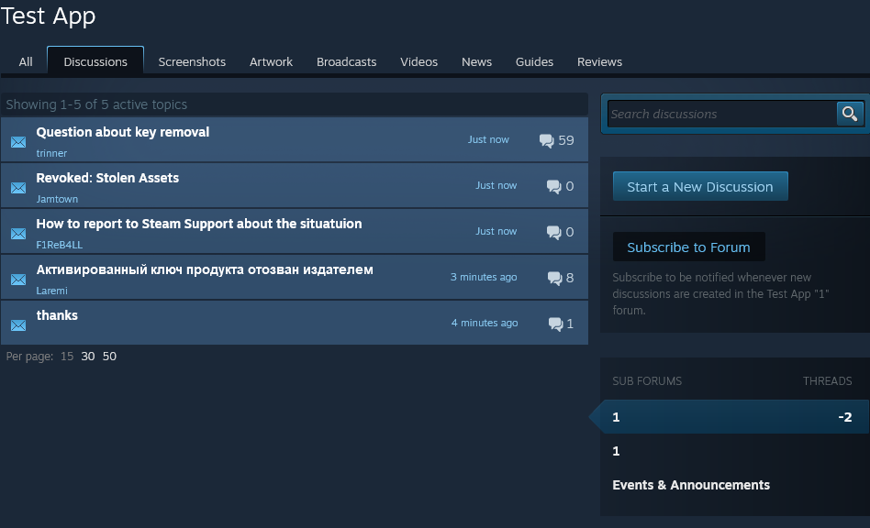870x528 pixels.
Task: Click author name F1ReB4LL
Action: tap(60, 245)
